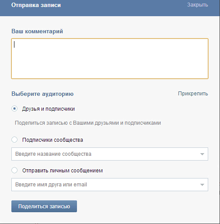Click the Друзья и подписчики label text
Screen dimensions: 220x224
(49, 109)
